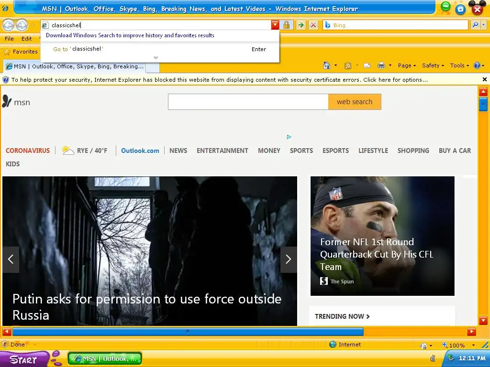Click the Read Mail envelope icon
Image resolution: width=490 pixels, height=367 pixels.
367,65
